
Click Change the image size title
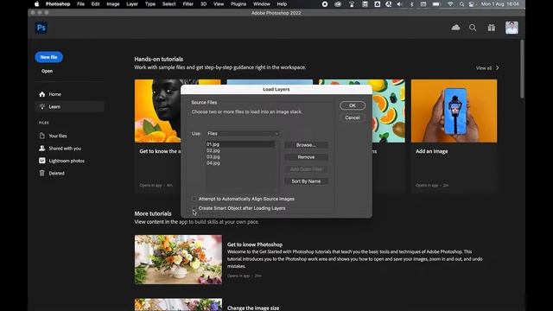253,308
